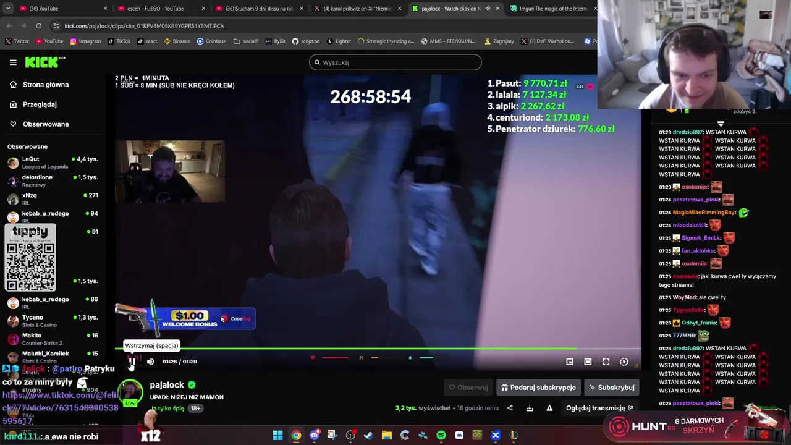Open xNzq channel from followed list
Image resolution: width=791 pixels, height=445 pixels.
coord(53,198)
